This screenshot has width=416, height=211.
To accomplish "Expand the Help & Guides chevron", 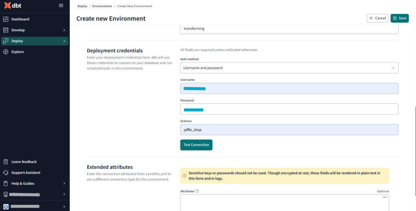I will 64,183.
